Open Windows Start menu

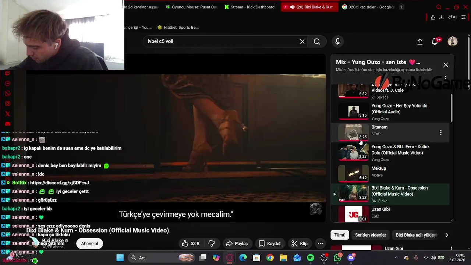pos(120,258)
